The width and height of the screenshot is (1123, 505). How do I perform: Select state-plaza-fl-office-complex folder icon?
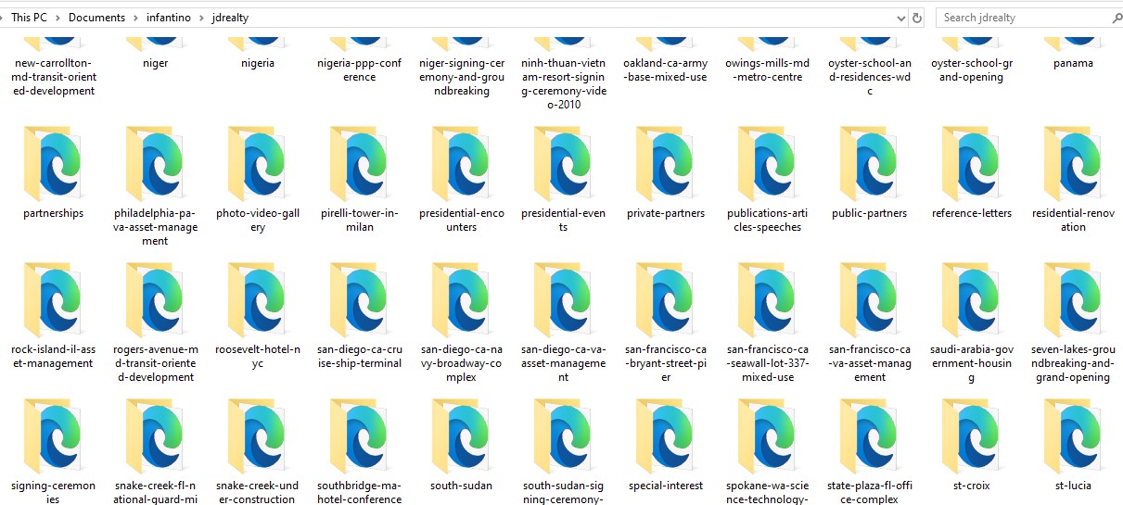[x=869, y=436]
